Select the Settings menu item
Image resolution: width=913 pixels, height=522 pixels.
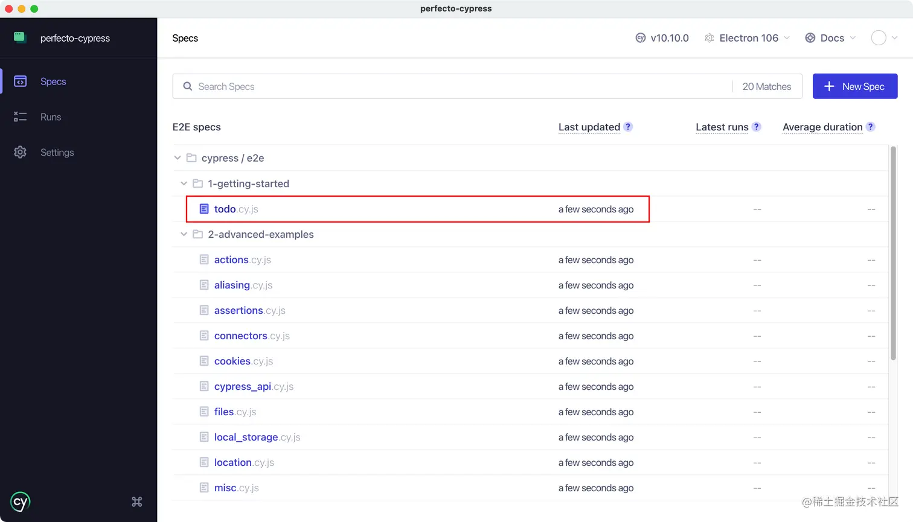point(78,152)
